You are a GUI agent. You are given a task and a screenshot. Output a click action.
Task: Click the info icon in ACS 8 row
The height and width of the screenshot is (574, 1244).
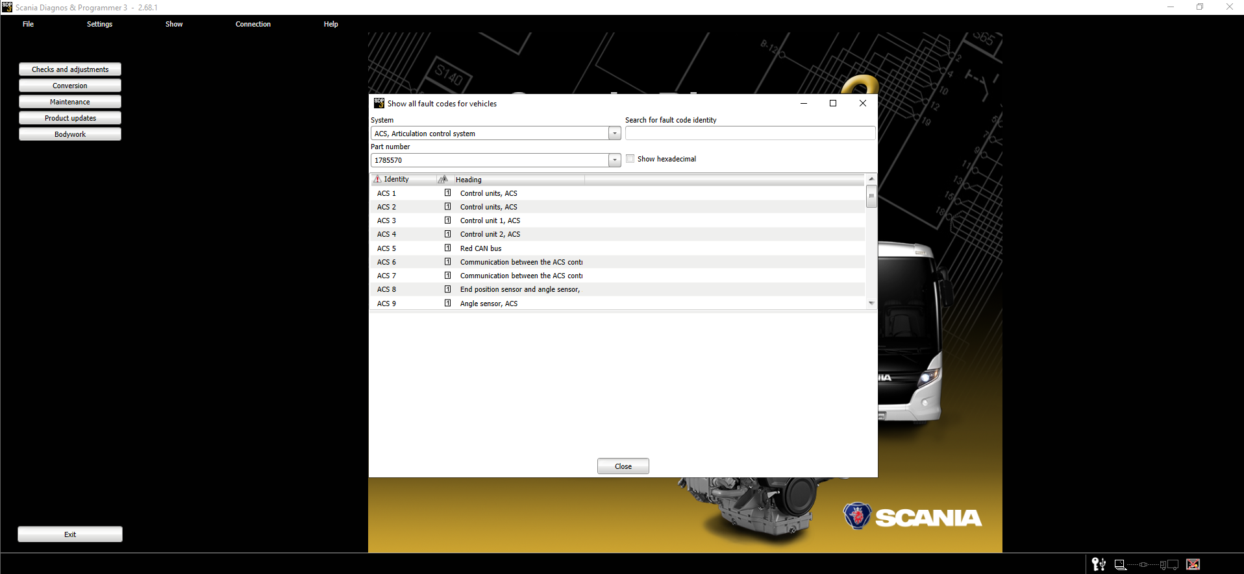point(447,289)
